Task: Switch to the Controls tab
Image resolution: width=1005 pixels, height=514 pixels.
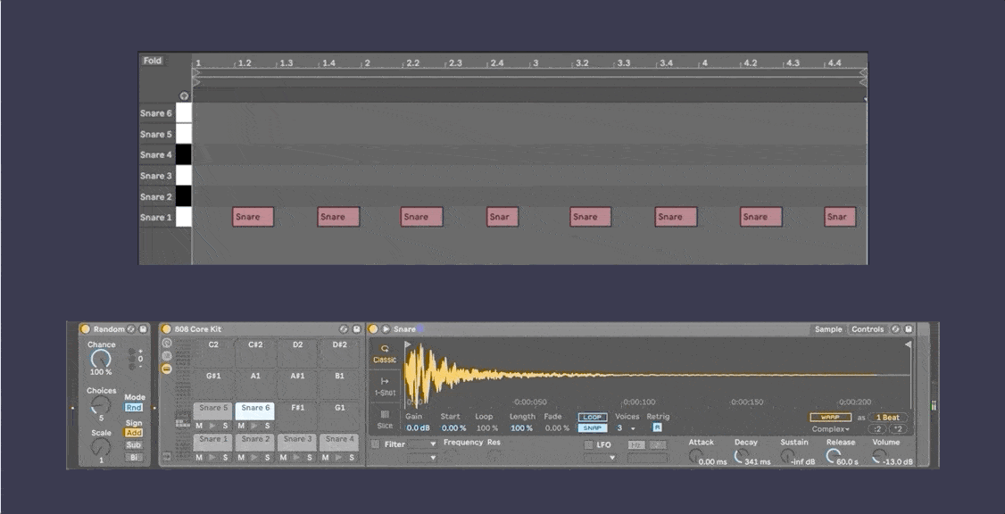Action: coord(868,328)
